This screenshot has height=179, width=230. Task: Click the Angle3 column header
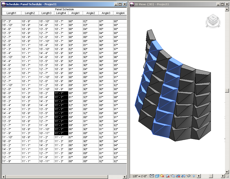106,13
